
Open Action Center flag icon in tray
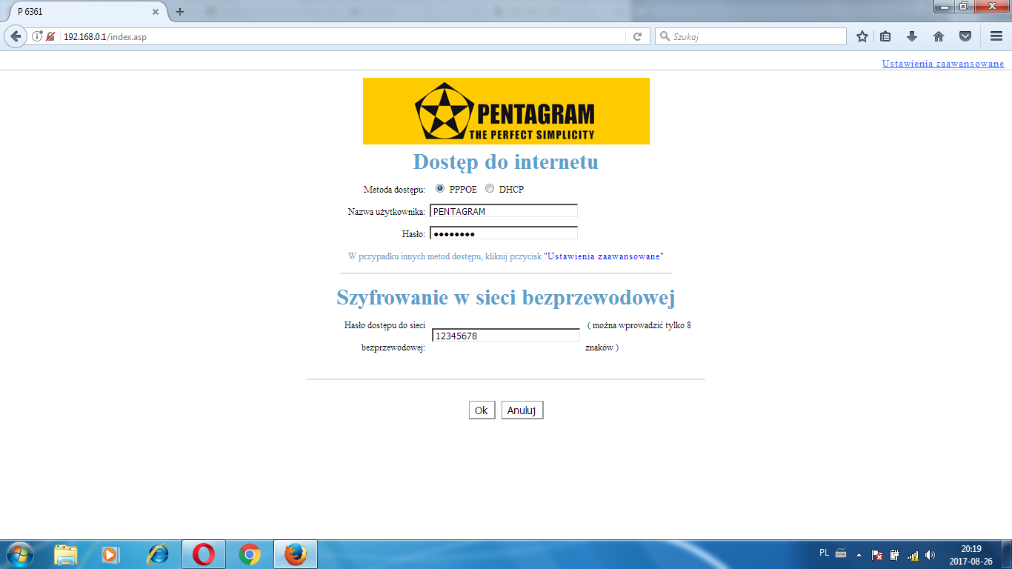point(877,554)
